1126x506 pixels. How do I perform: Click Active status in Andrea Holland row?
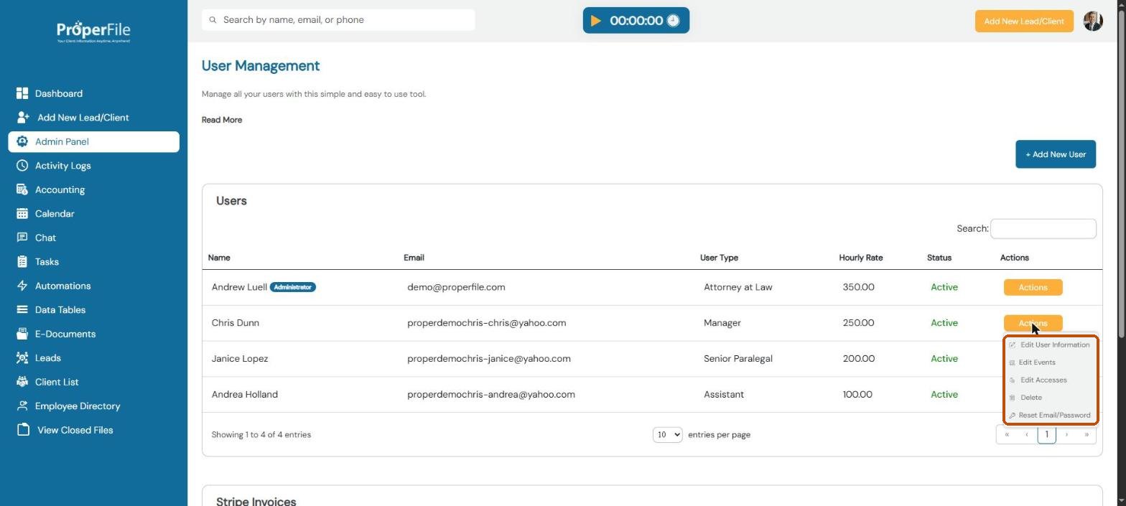click(944, 395)
